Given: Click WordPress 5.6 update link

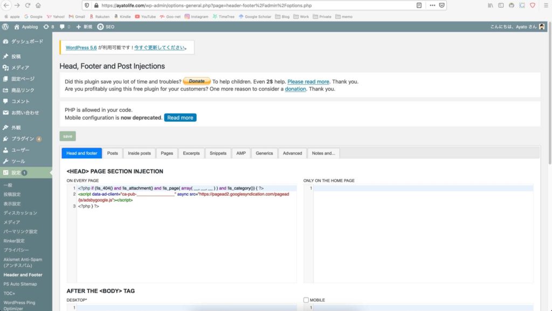Looking at the screenshot, I should 81,47.
